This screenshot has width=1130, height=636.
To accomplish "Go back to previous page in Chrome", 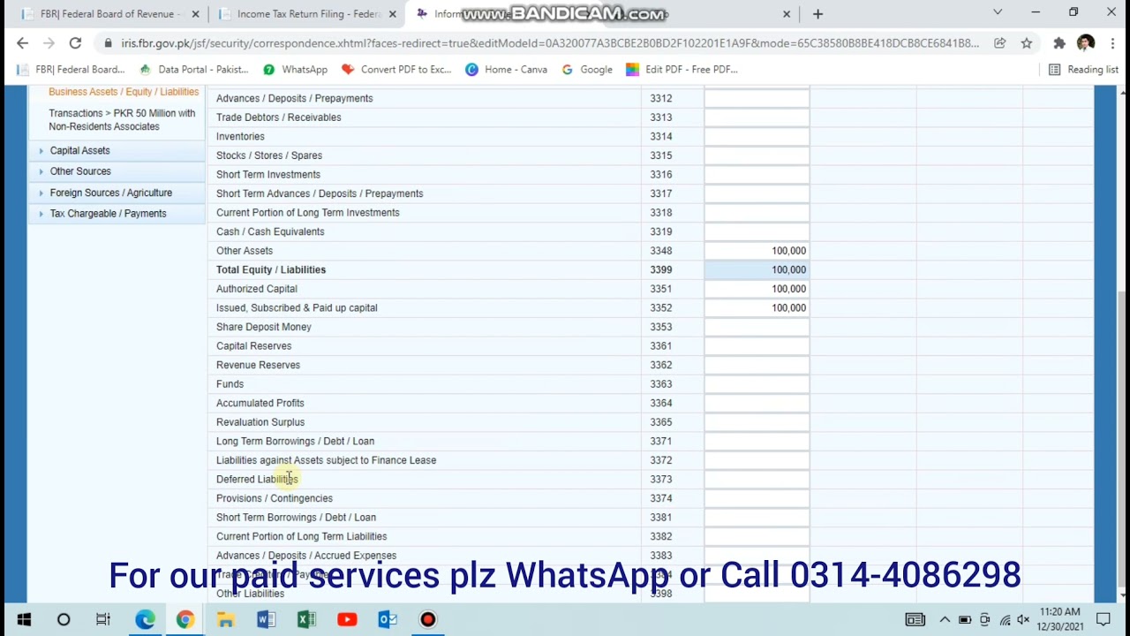I will (22, 42).
